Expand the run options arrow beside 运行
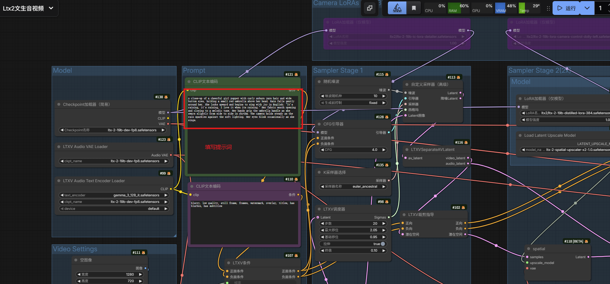The height and width of the screenshot is (284, 610). point(587,8)
